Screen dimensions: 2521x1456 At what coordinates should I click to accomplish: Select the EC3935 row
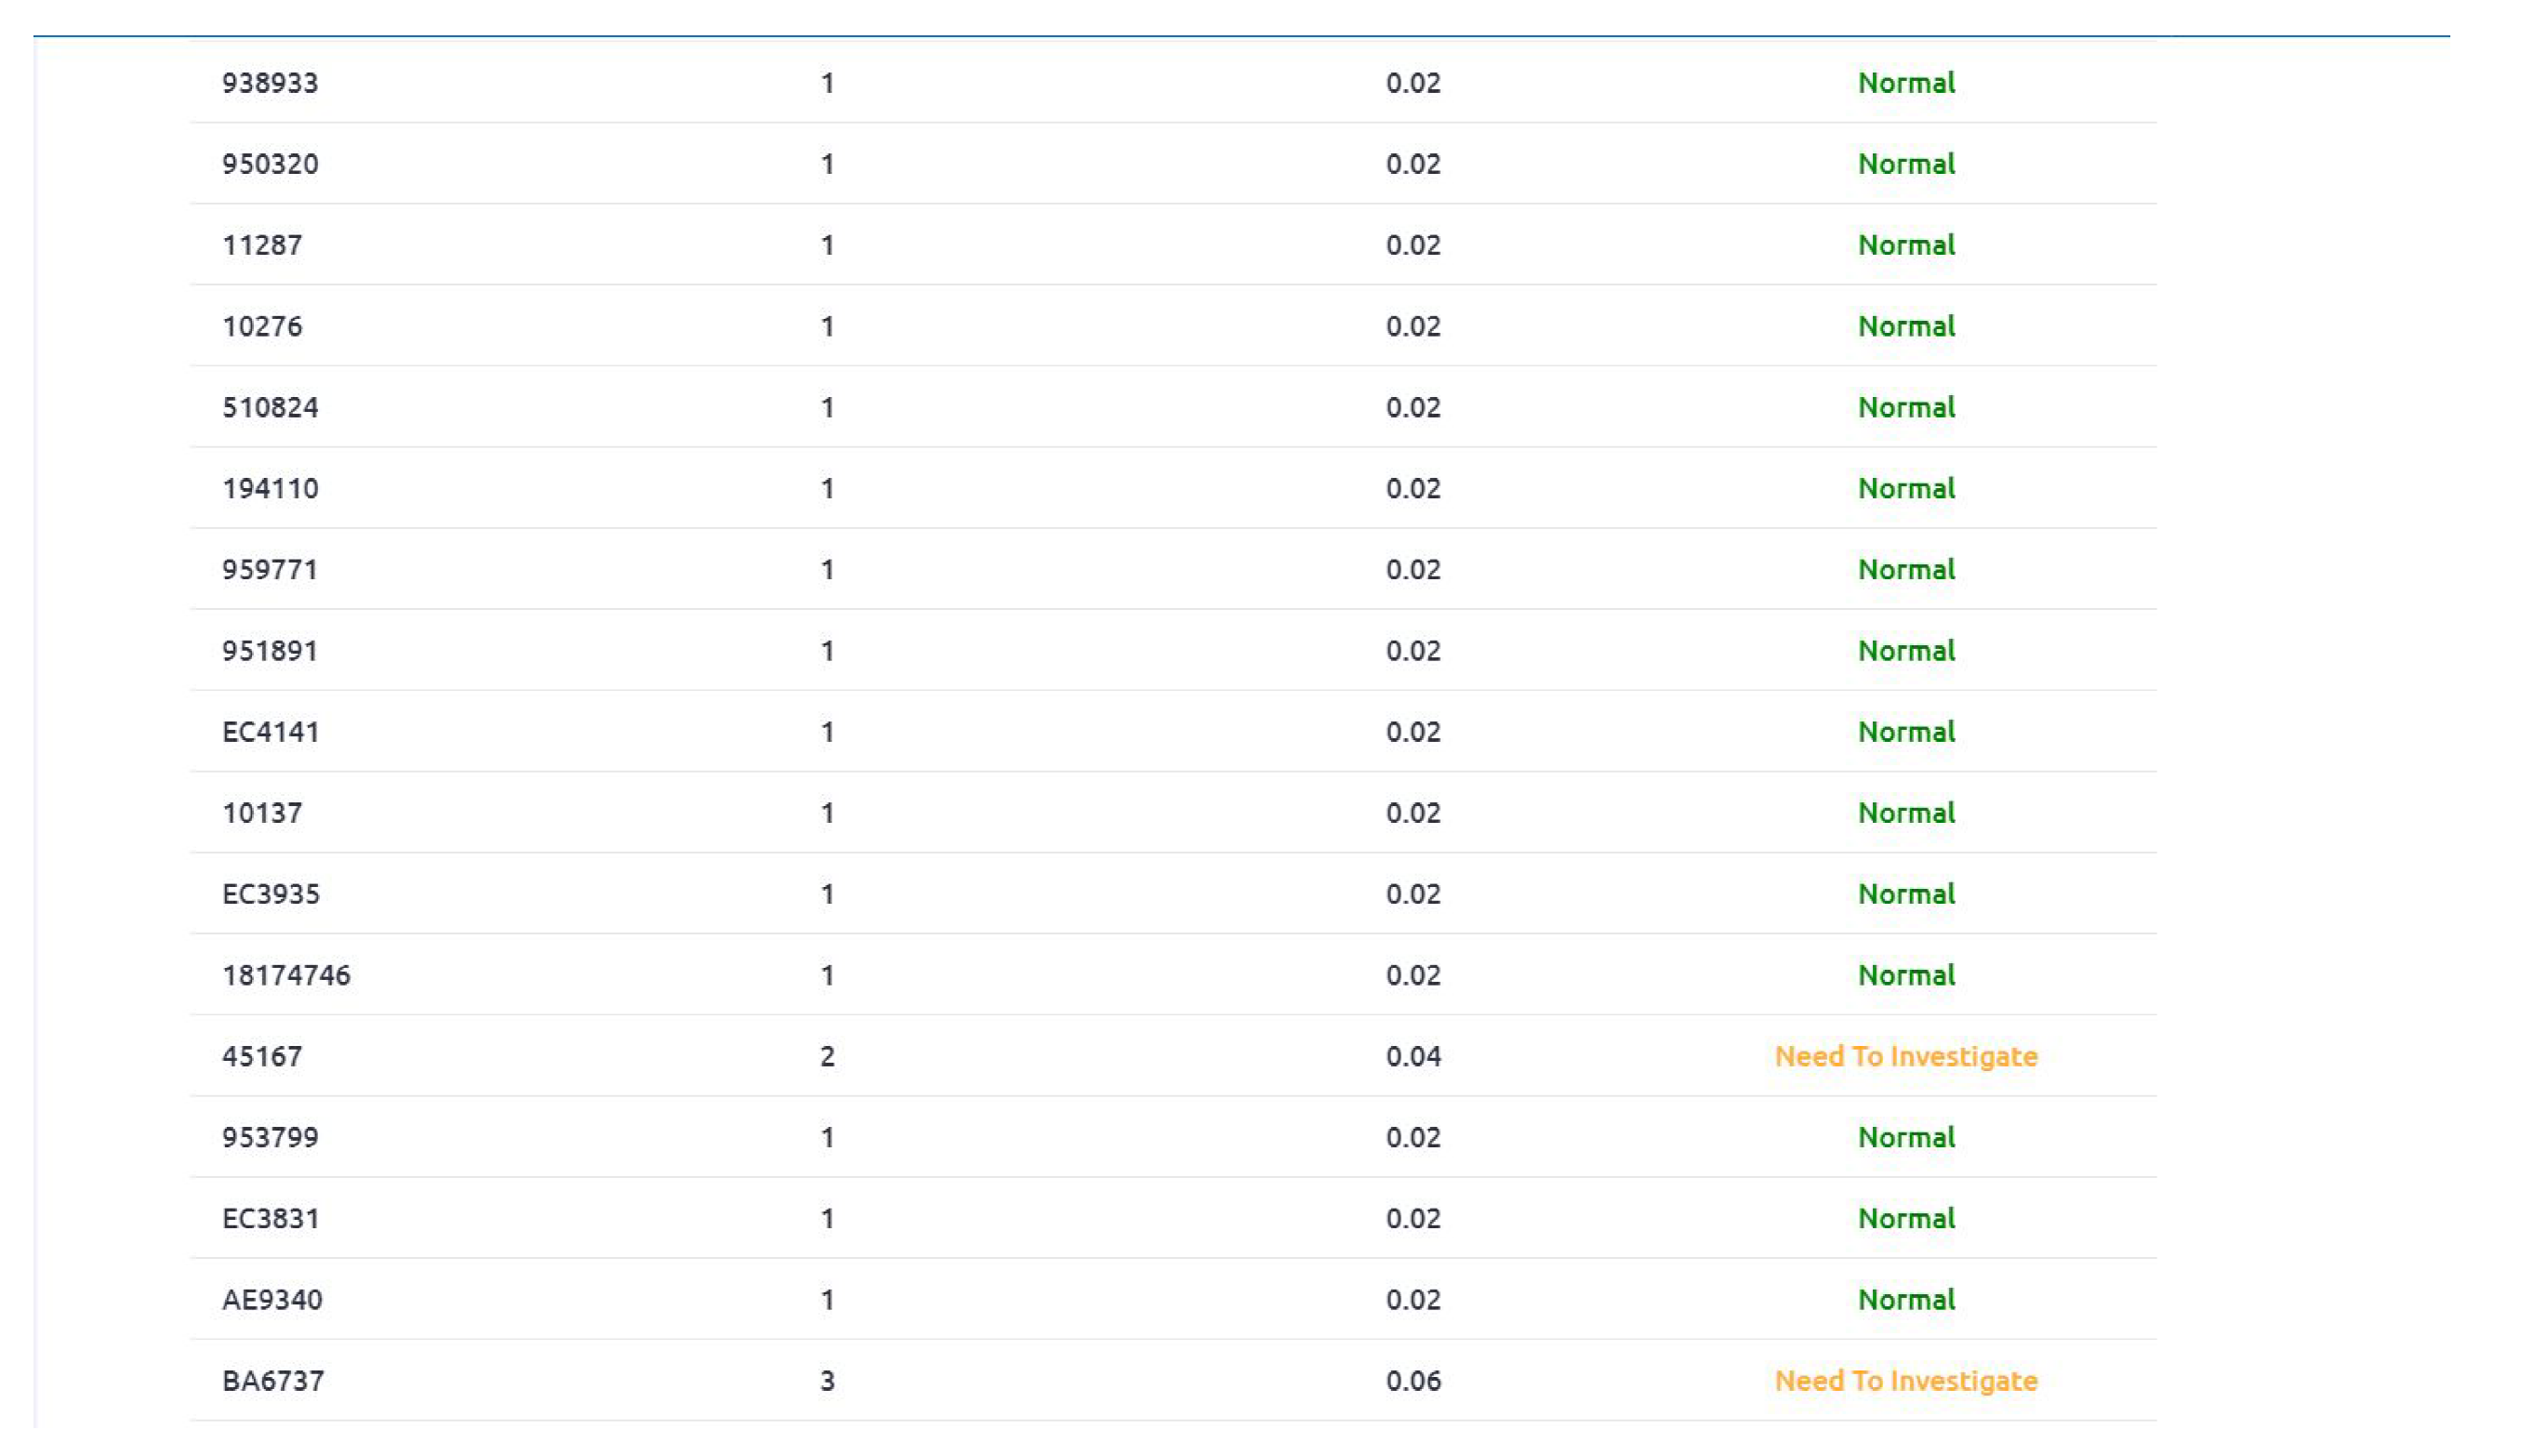[x=270, y=894]
